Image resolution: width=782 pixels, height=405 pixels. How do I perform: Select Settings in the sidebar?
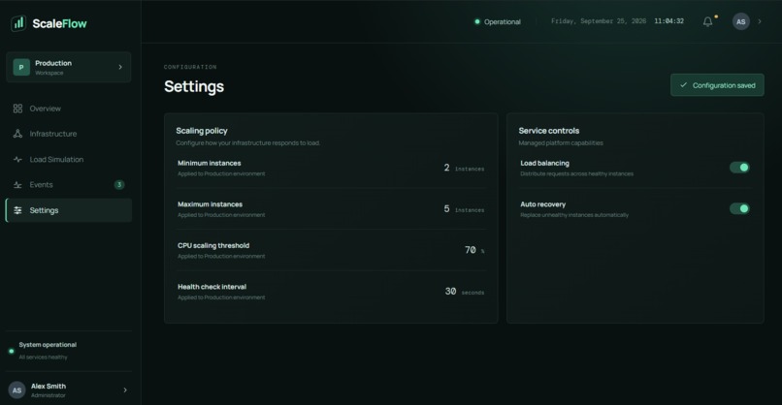pos(69,210)
